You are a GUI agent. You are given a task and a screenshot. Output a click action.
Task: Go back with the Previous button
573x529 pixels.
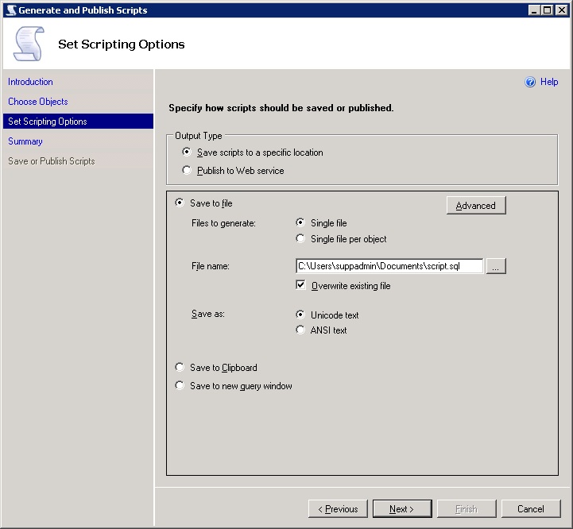pyautogui.click(x=338, y=509)
